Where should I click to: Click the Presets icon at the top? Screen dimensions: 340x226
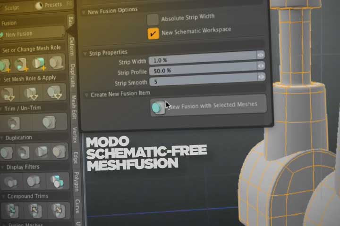39,6
